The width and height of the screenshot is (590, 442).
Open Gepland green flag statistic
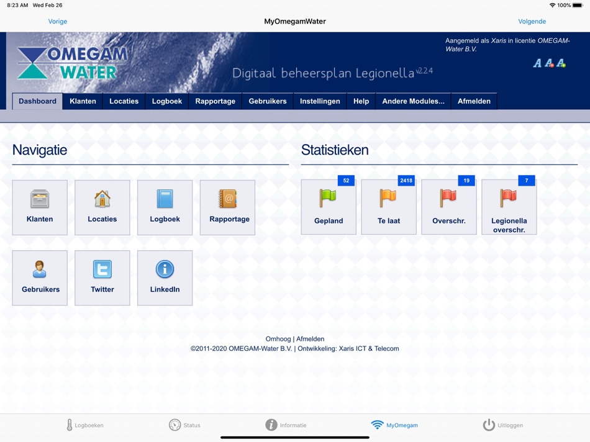coord(329,207)
